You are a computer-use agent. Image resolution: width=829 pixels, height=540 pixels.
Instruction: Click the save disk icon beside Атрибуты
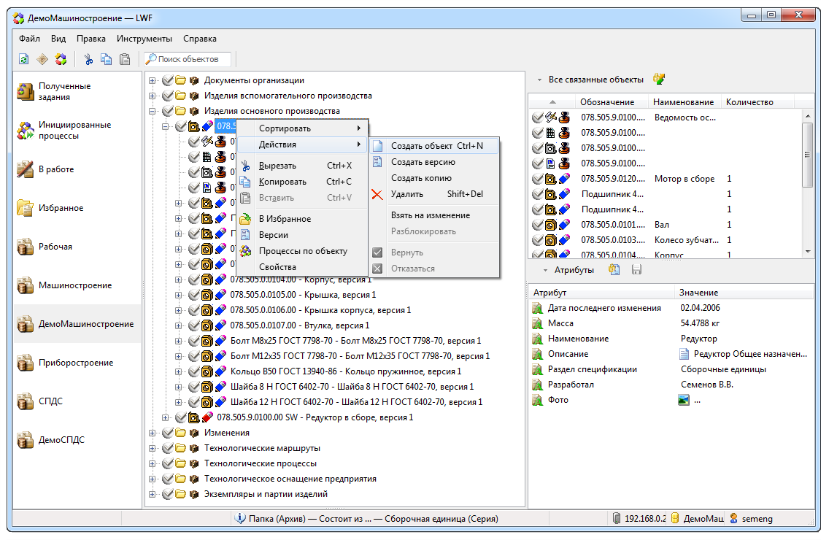[x=636, y=270]
